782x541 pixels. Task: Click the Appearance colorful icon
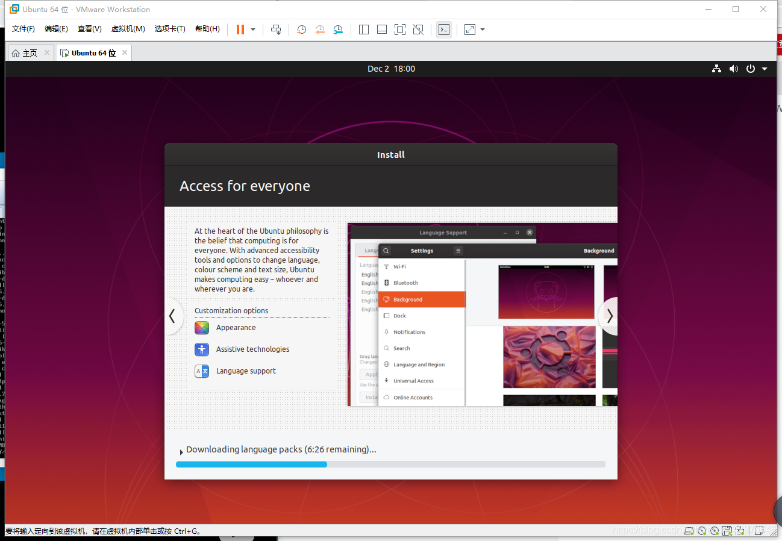pyautogui.click(x=202, y=328)
